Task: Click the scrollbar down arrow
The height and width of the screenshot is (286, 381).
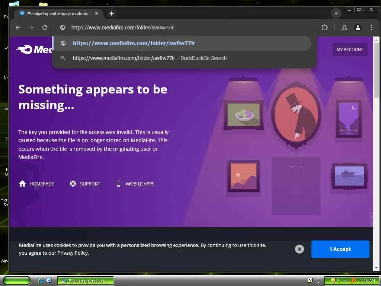Action: (x=376, y=268)
